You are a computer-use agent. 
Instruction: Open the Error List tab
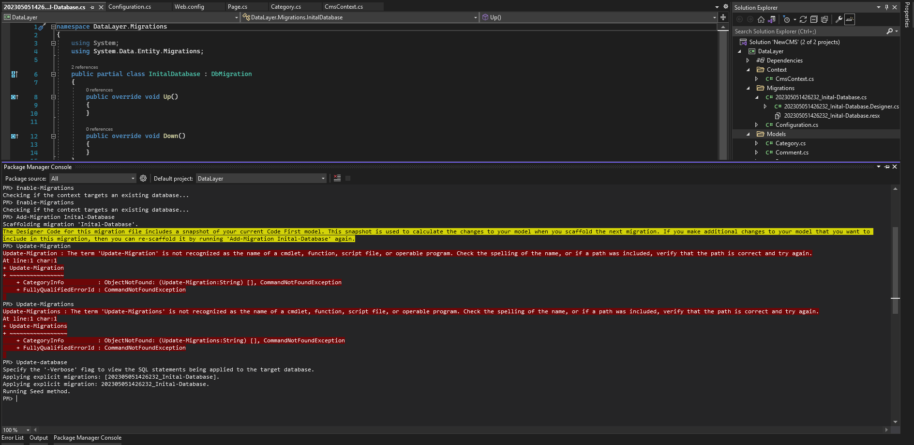(x=13, y=438)
